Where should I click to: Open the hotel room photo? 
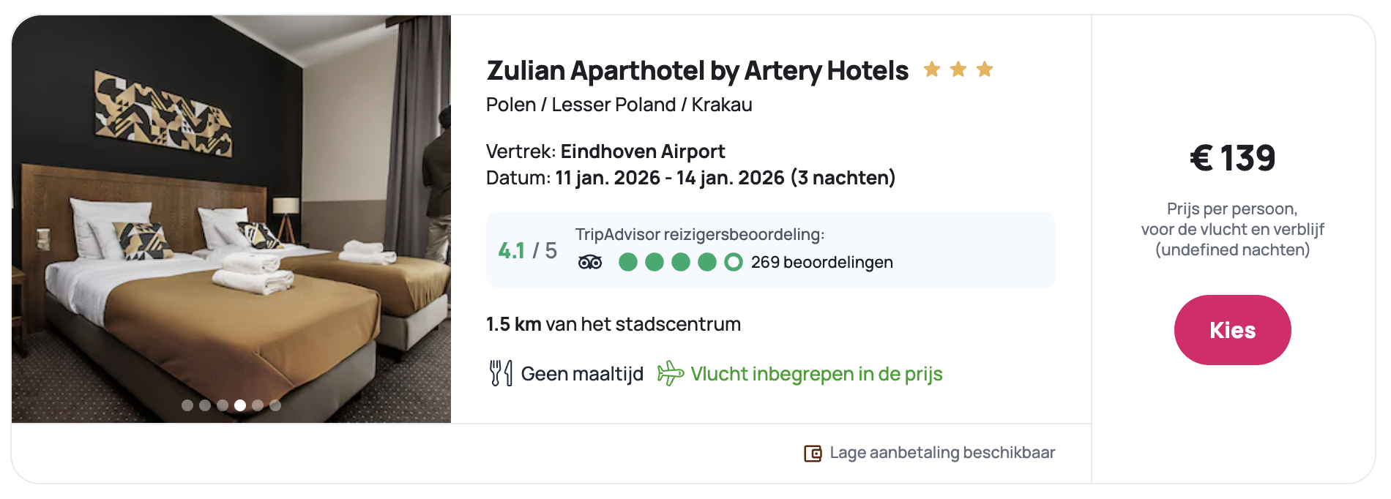pos(231,220)
